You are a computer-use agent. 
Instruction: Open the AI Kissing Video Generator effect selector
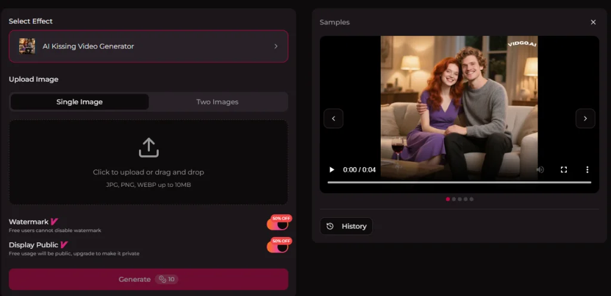pos(149,47)
